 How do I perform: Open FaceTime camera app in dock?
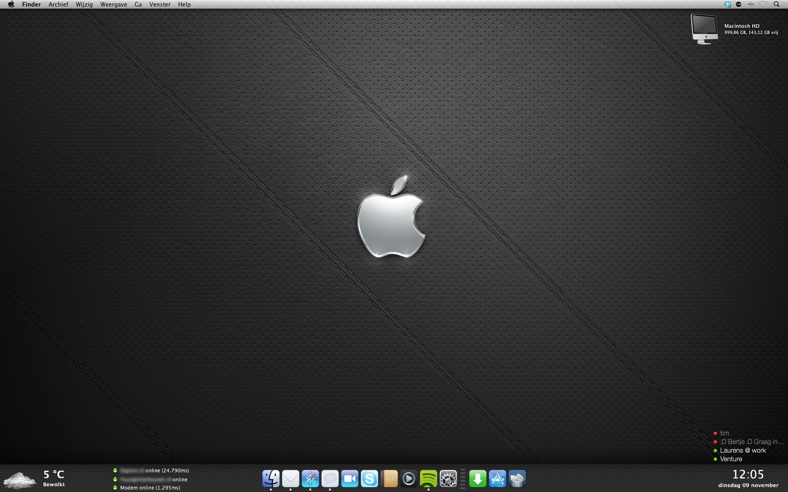click(350, 478)
